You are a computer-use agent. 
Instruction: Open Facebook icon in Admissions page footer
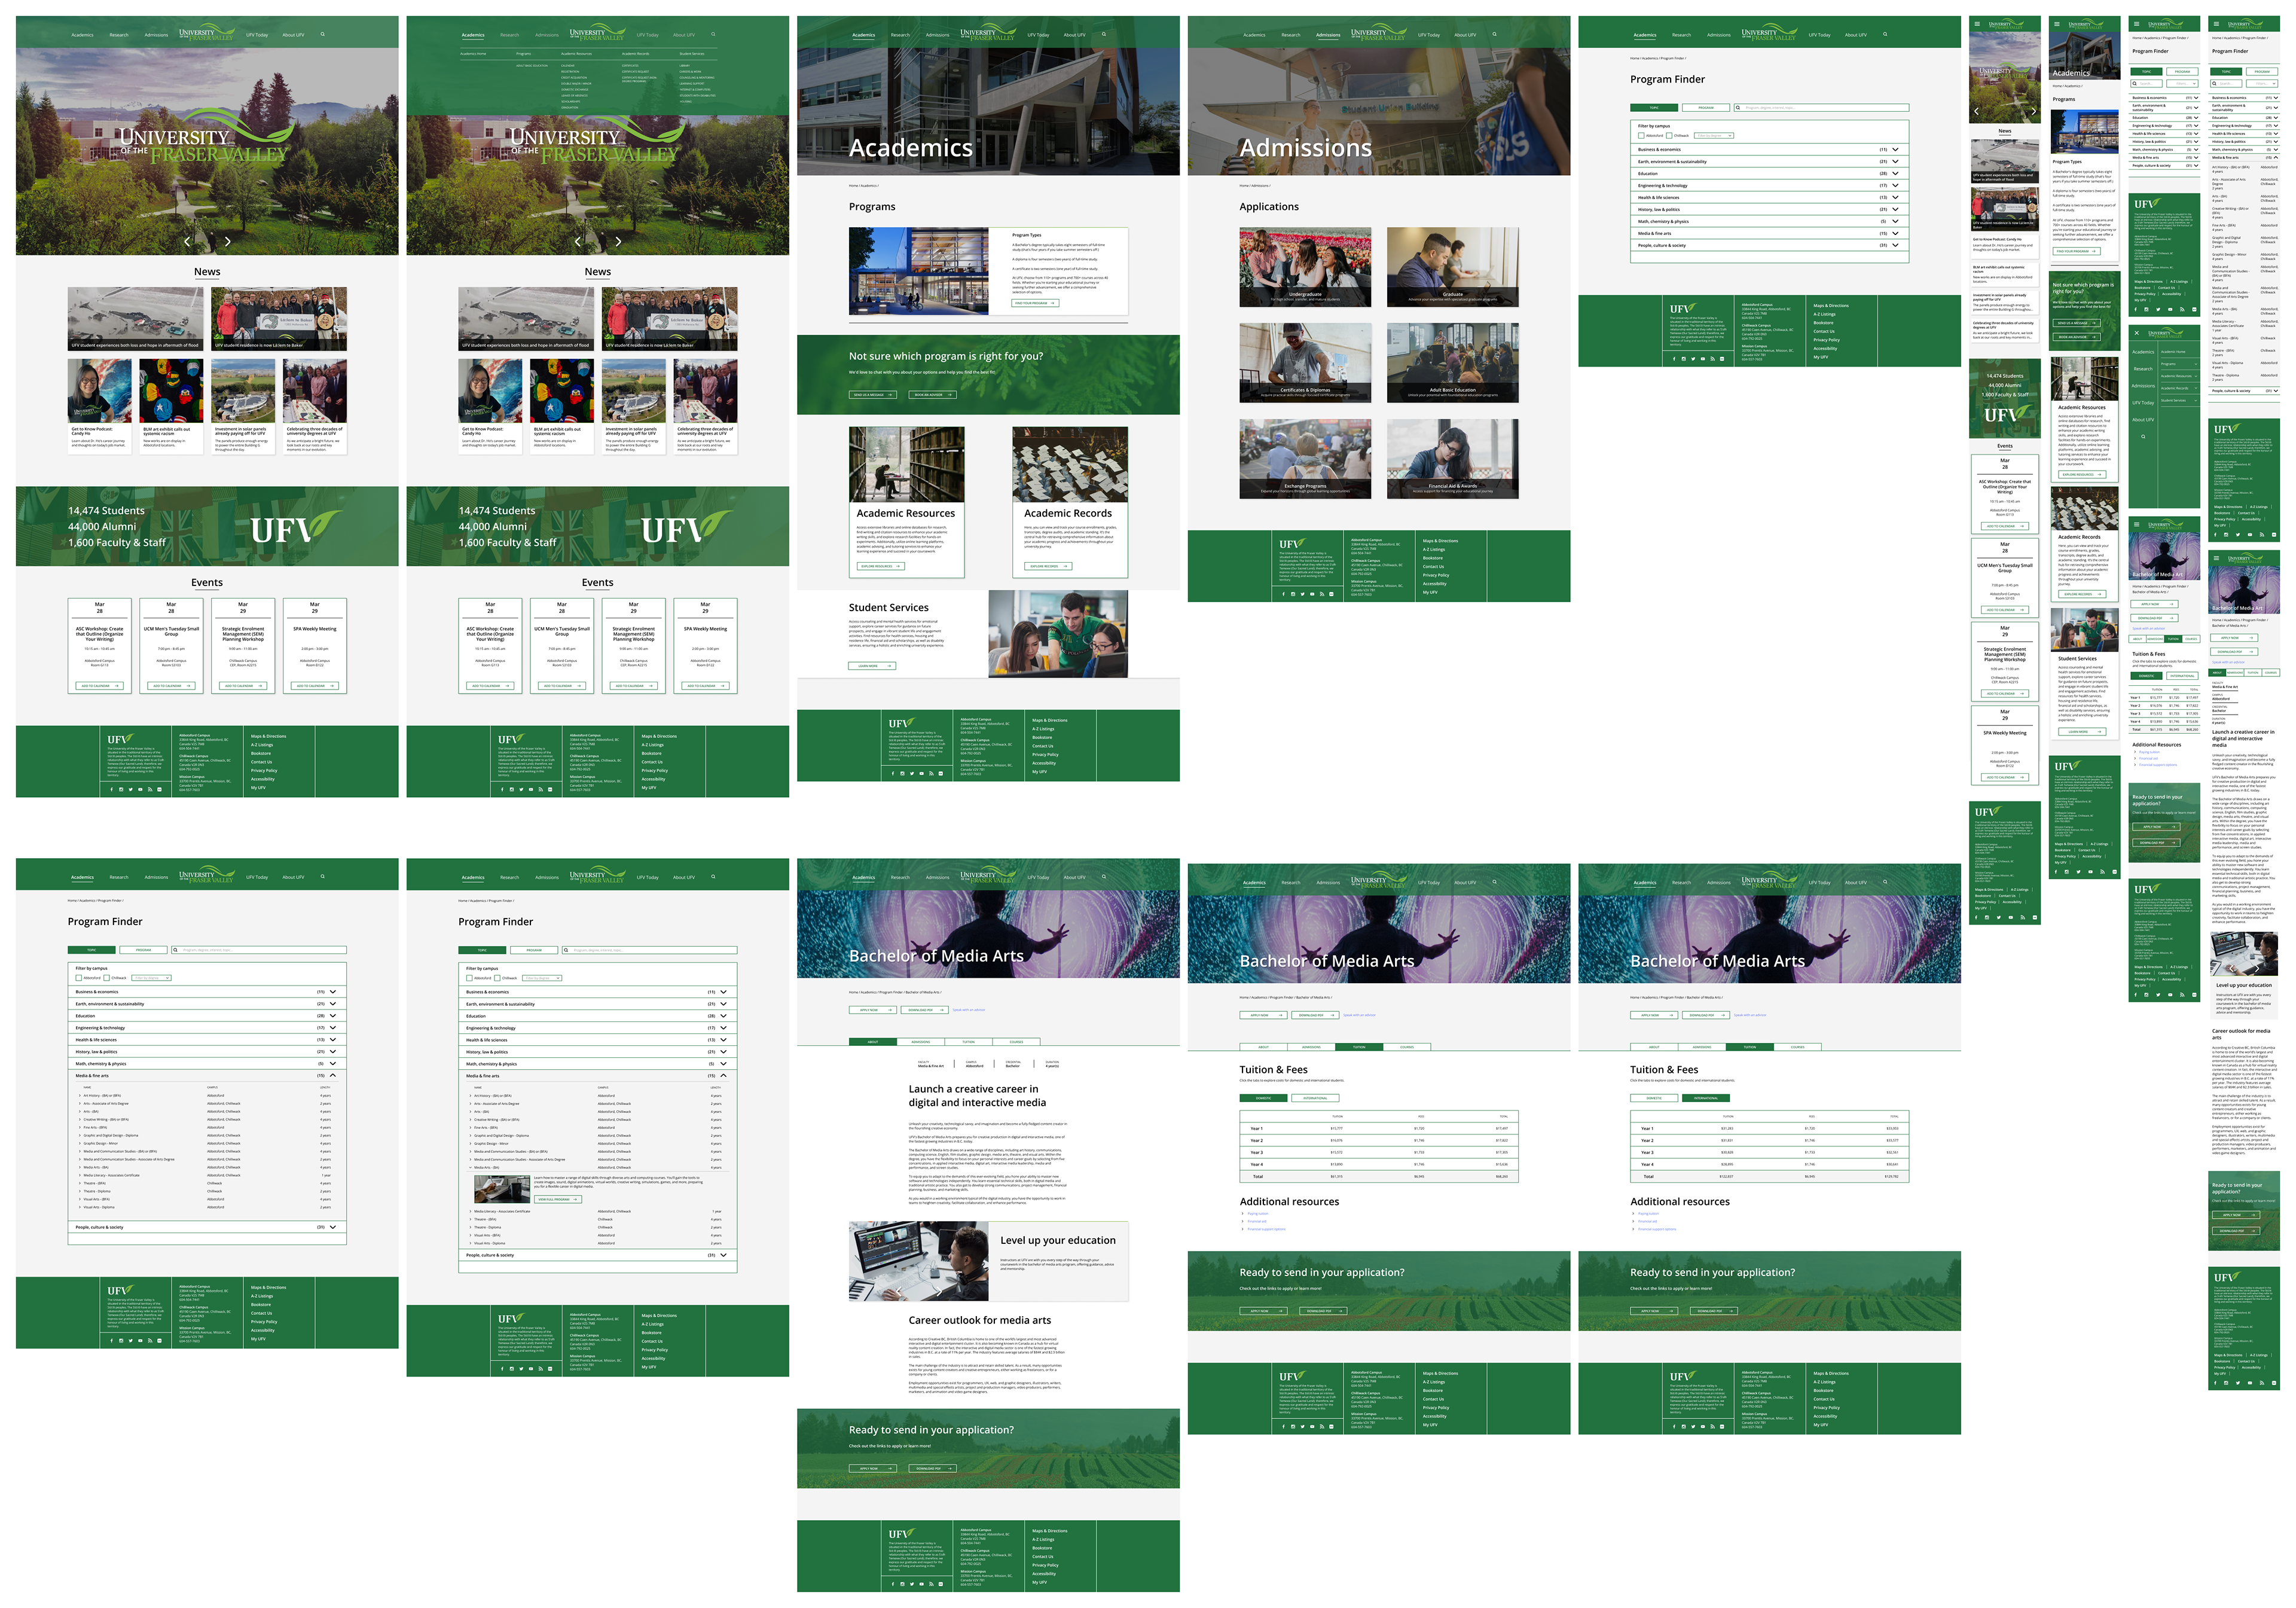pyautogui.click(x=1284, y=594)
